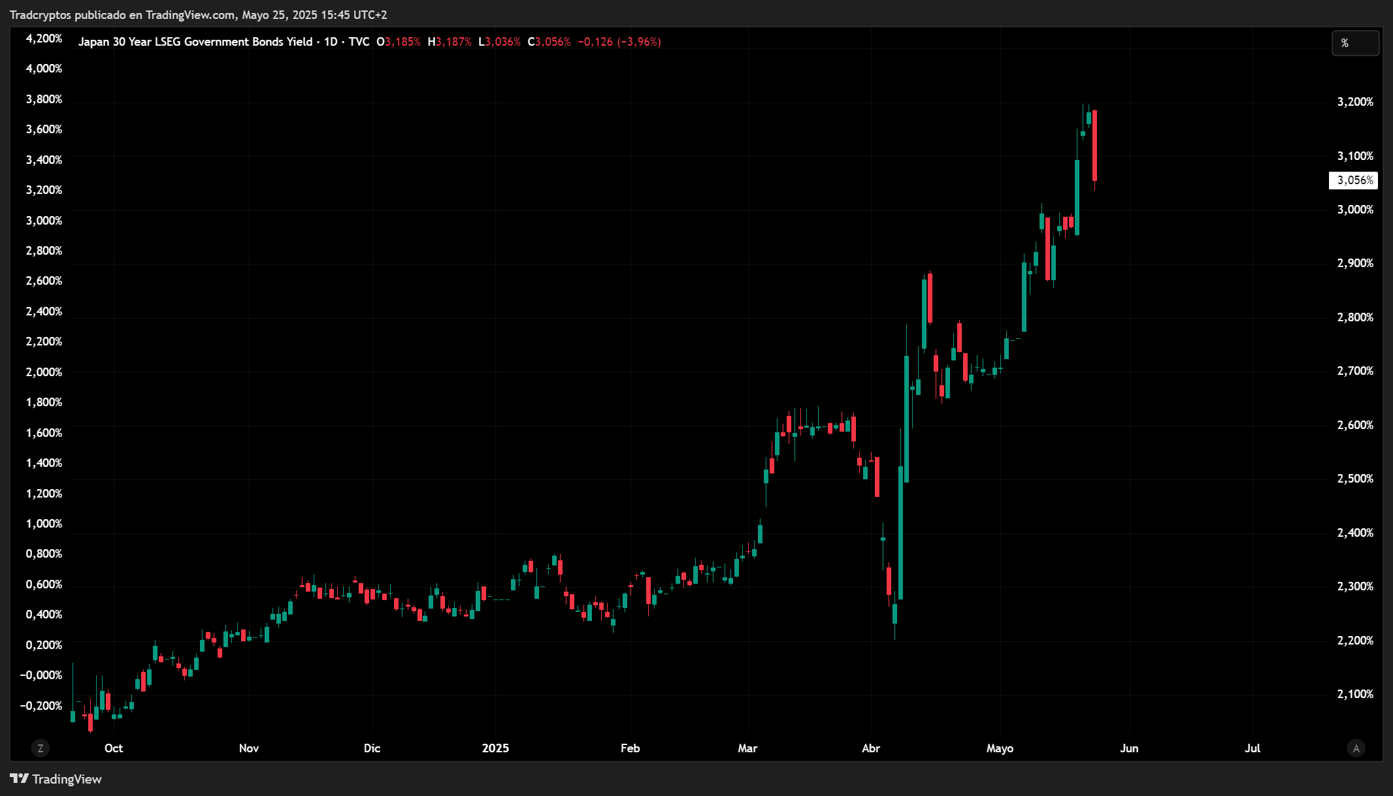The height and width of the screenshot is (796, 1393).
Task: Click the Jul label on the time axis
Action: pyautogui.click(x=1252, y=748)
